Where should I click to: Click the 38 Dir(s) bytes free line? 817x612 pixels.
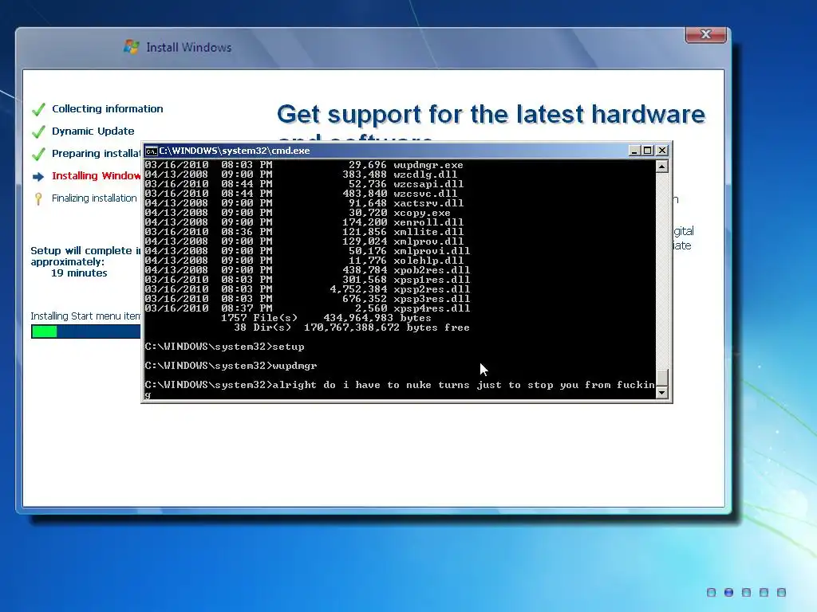[x=352, y=328]
